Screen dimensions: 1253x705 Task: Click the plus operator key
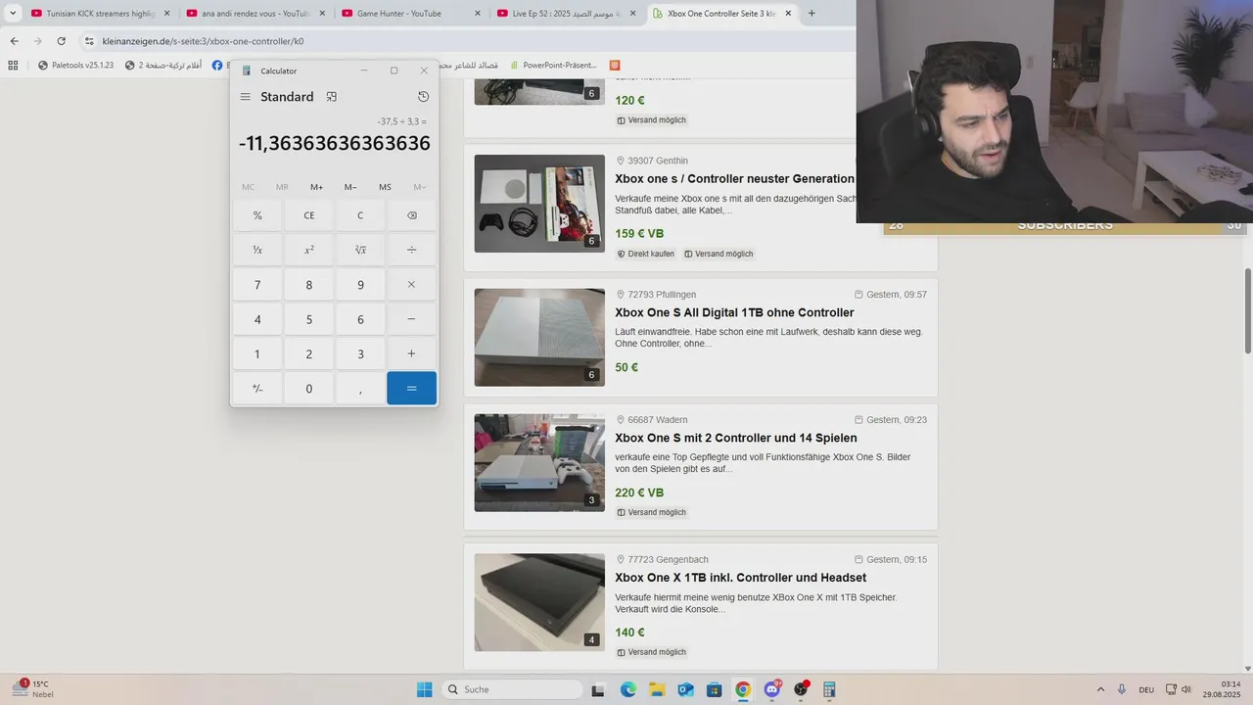(411, 353)
